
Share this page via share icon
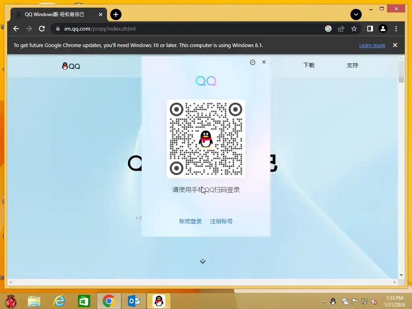tap(341, 29)
